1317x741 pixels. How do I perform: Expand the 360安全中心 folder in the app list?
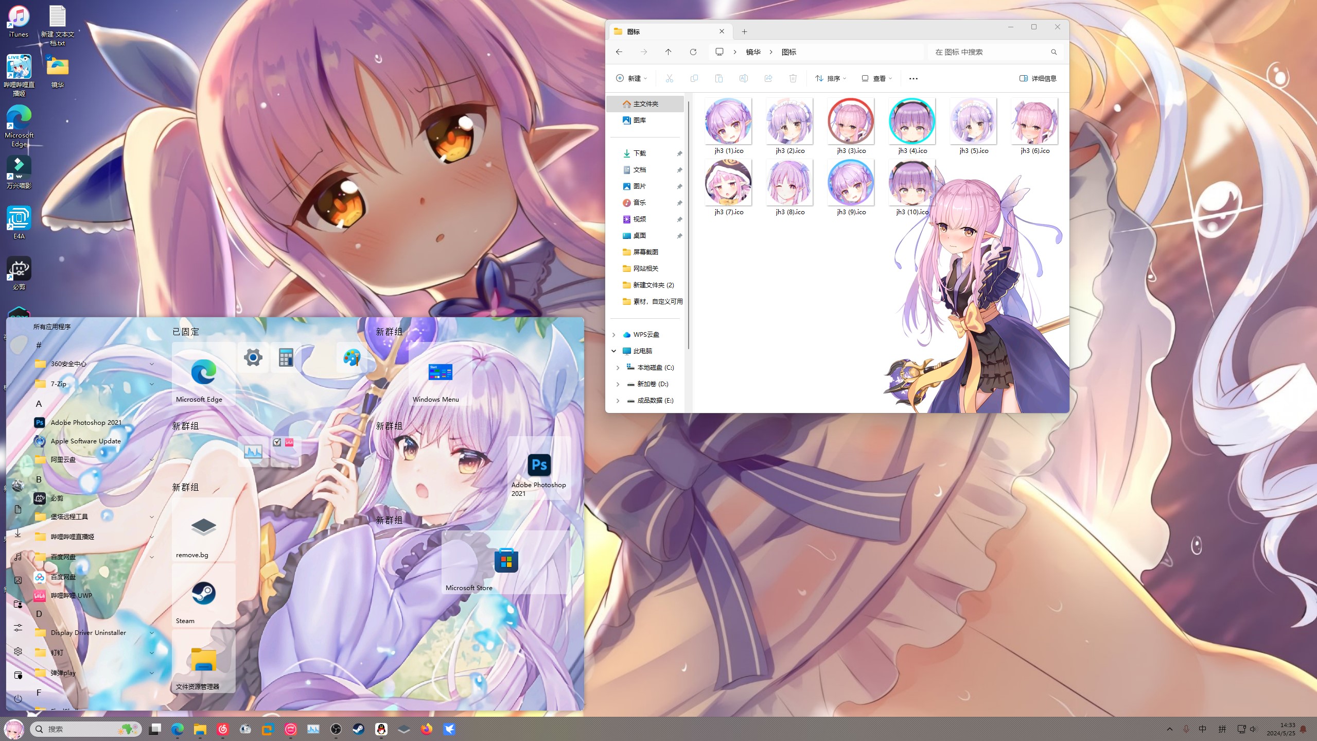coord(151,364)
